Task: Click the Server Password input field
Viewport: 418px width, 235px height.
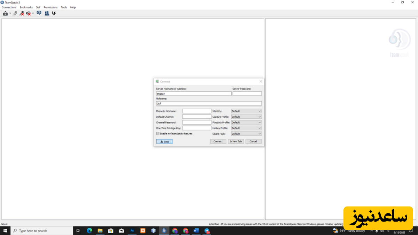Action: (x=247, y=94)
